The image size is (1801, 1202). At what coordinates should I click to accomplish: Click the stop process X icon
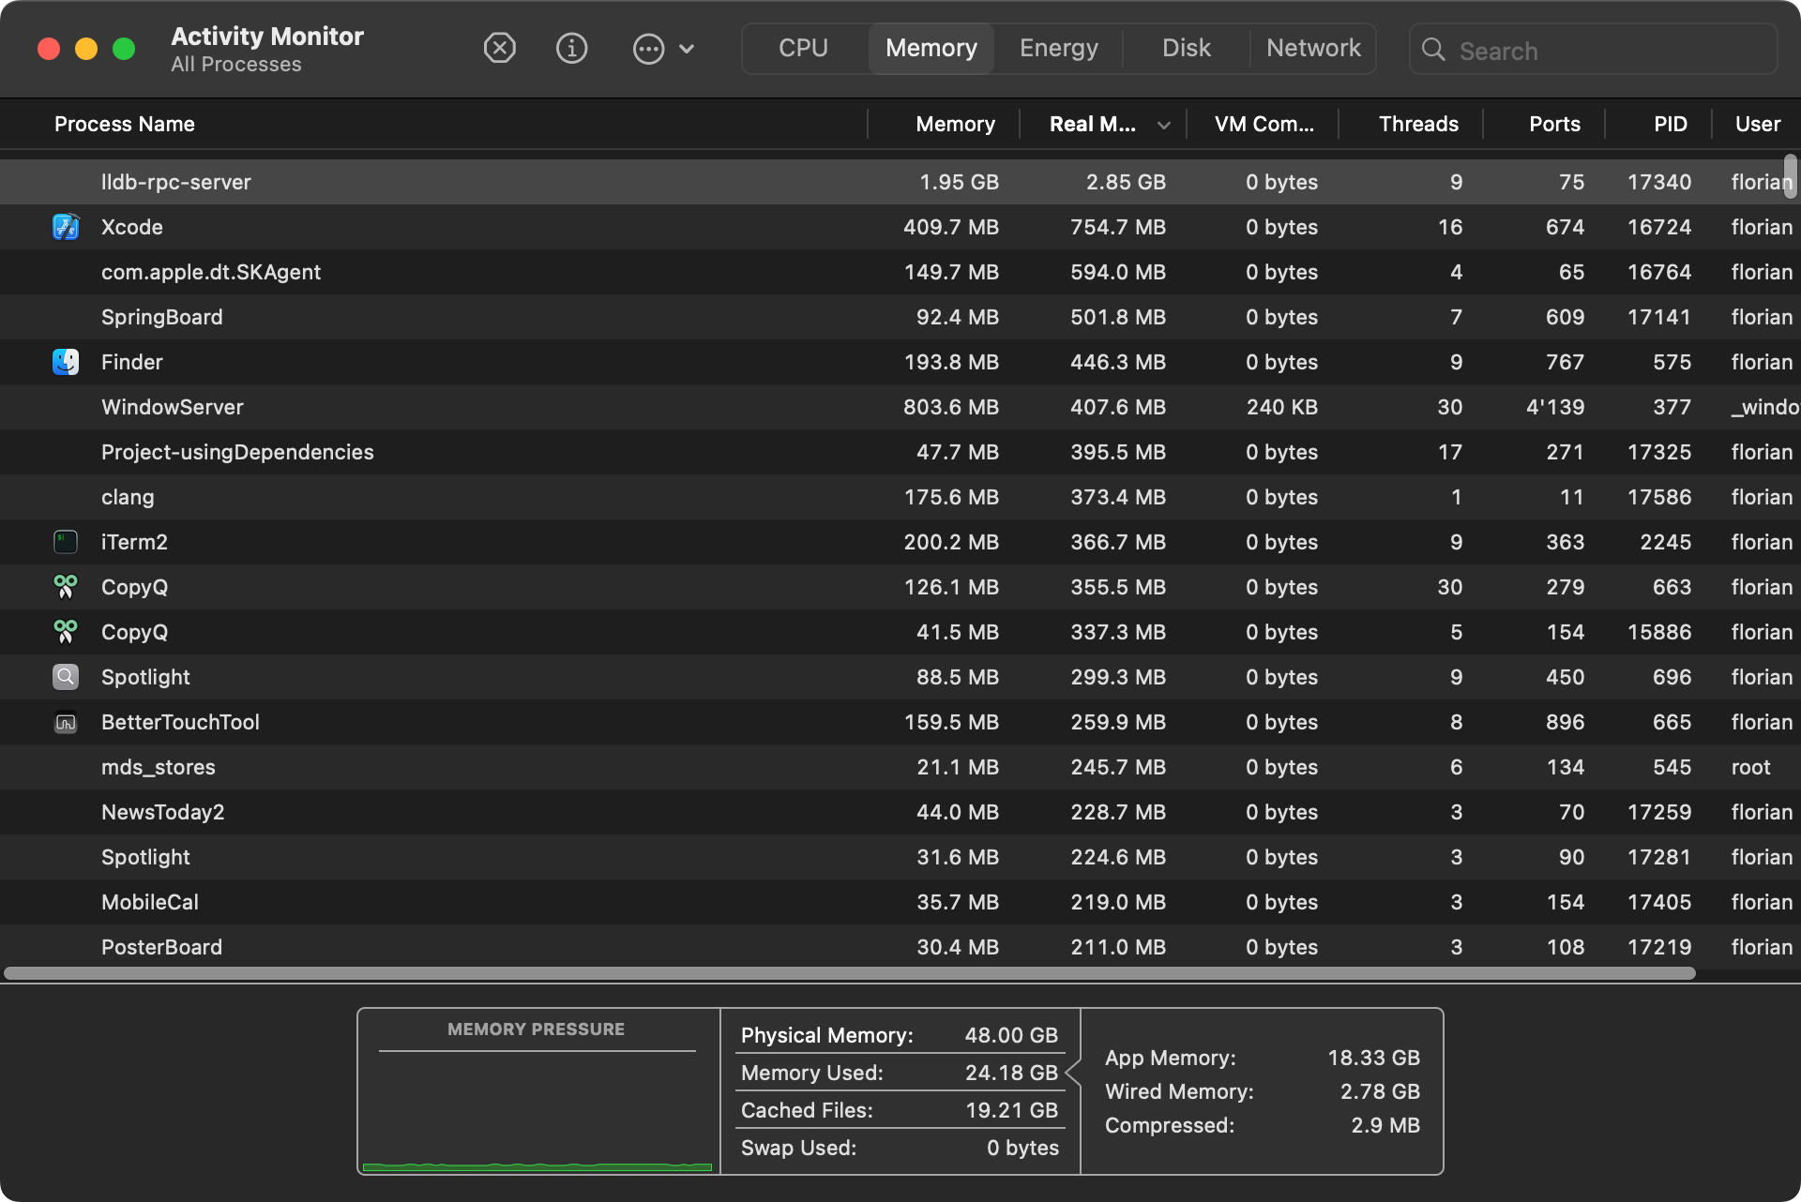tap(499, 48)
